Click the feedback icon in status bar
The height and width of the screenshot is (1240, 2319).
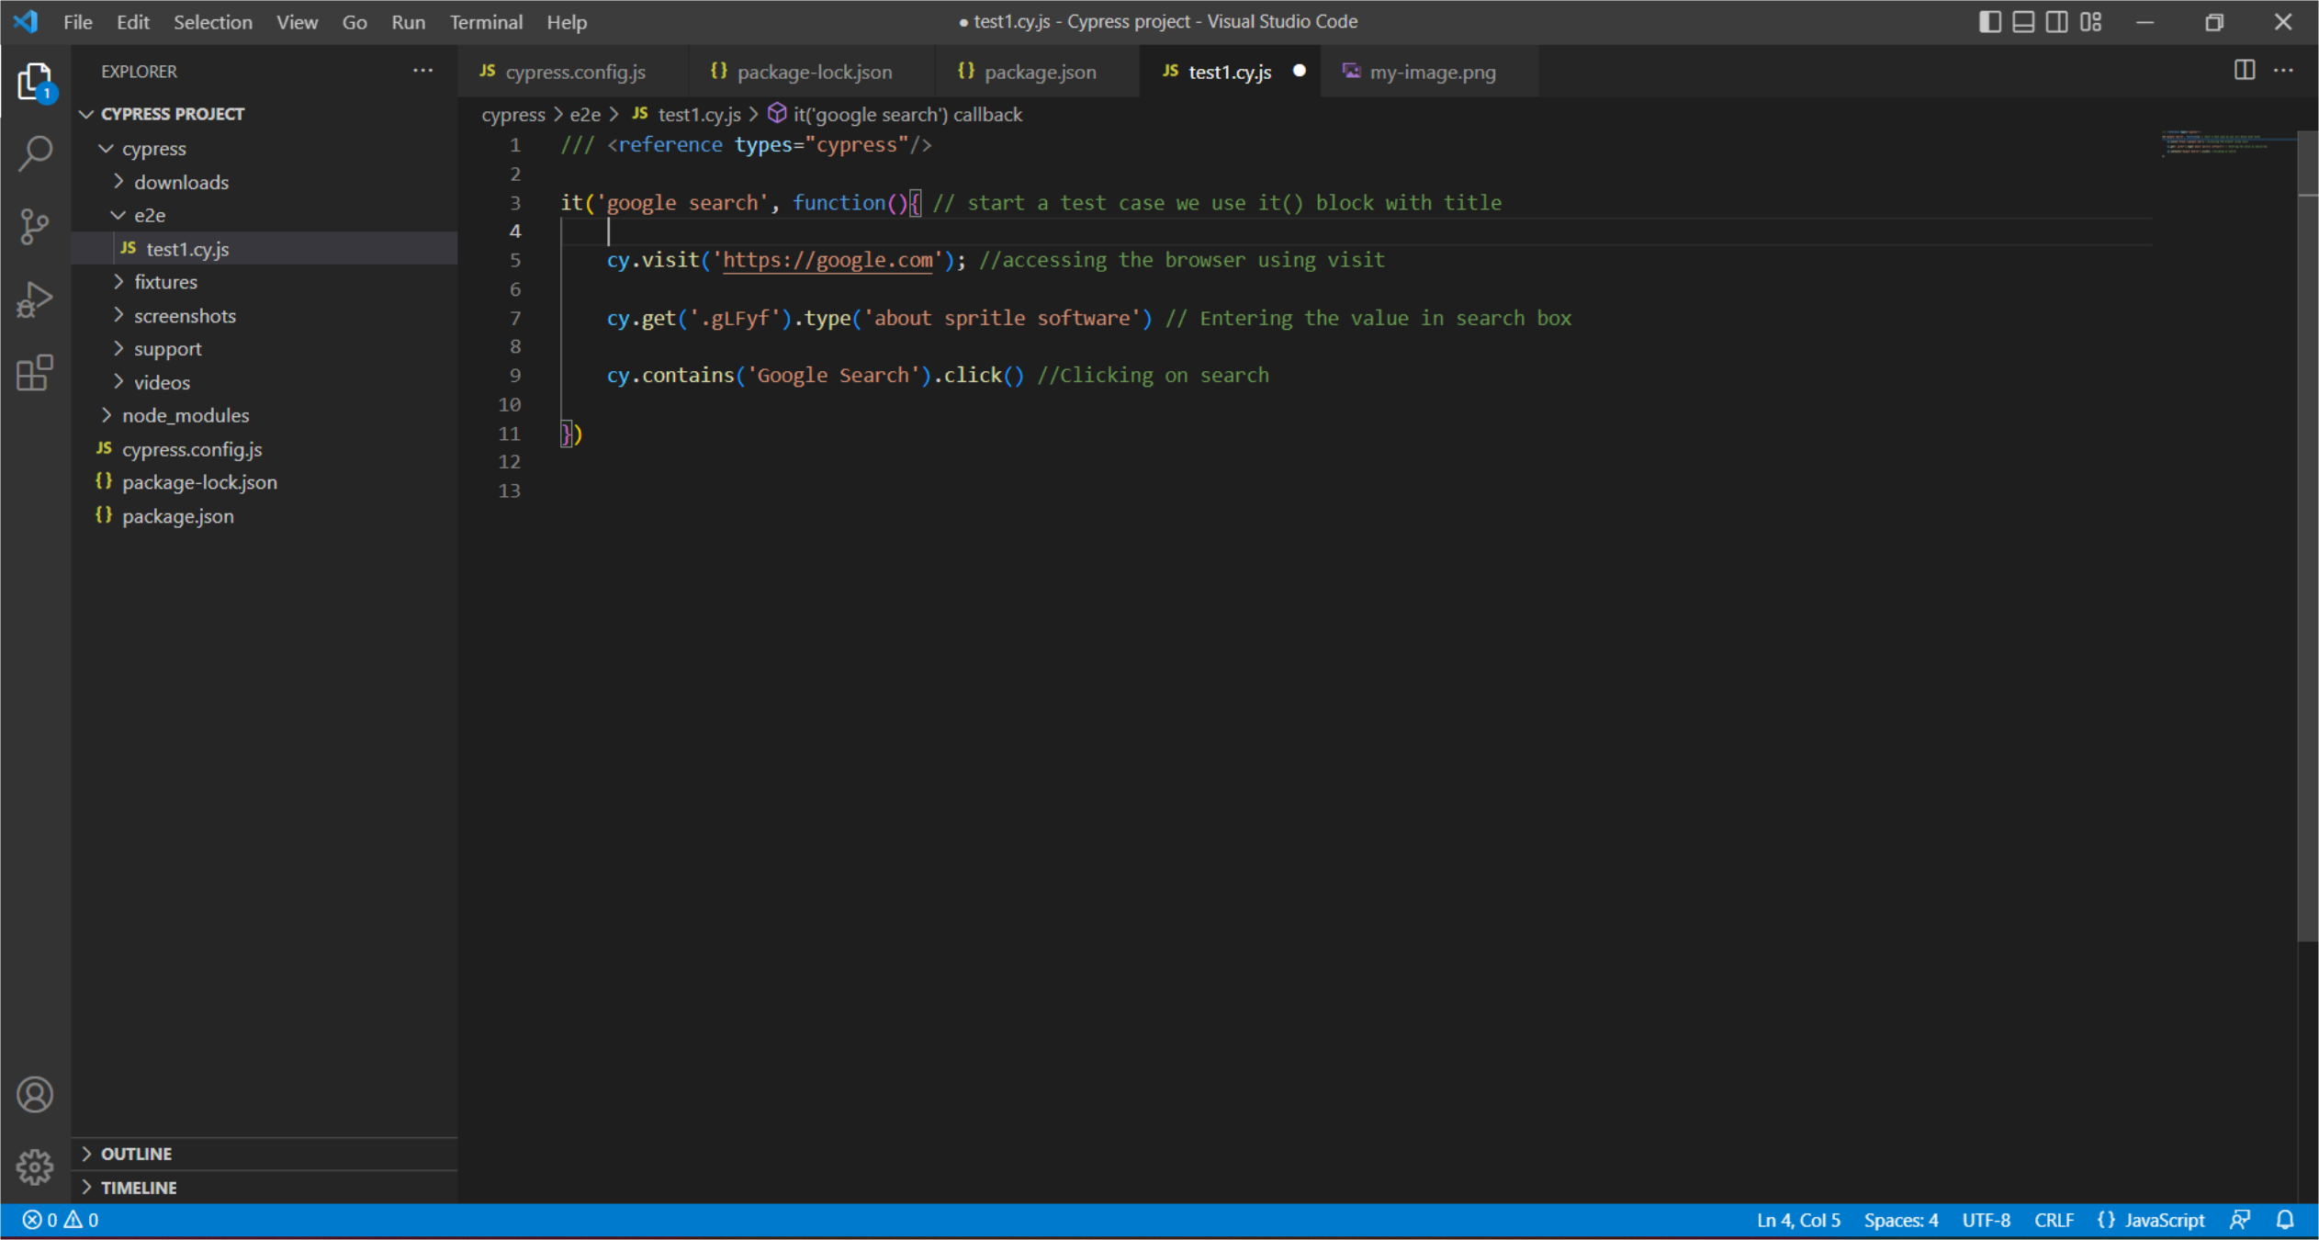(x=2240, y=1220)
